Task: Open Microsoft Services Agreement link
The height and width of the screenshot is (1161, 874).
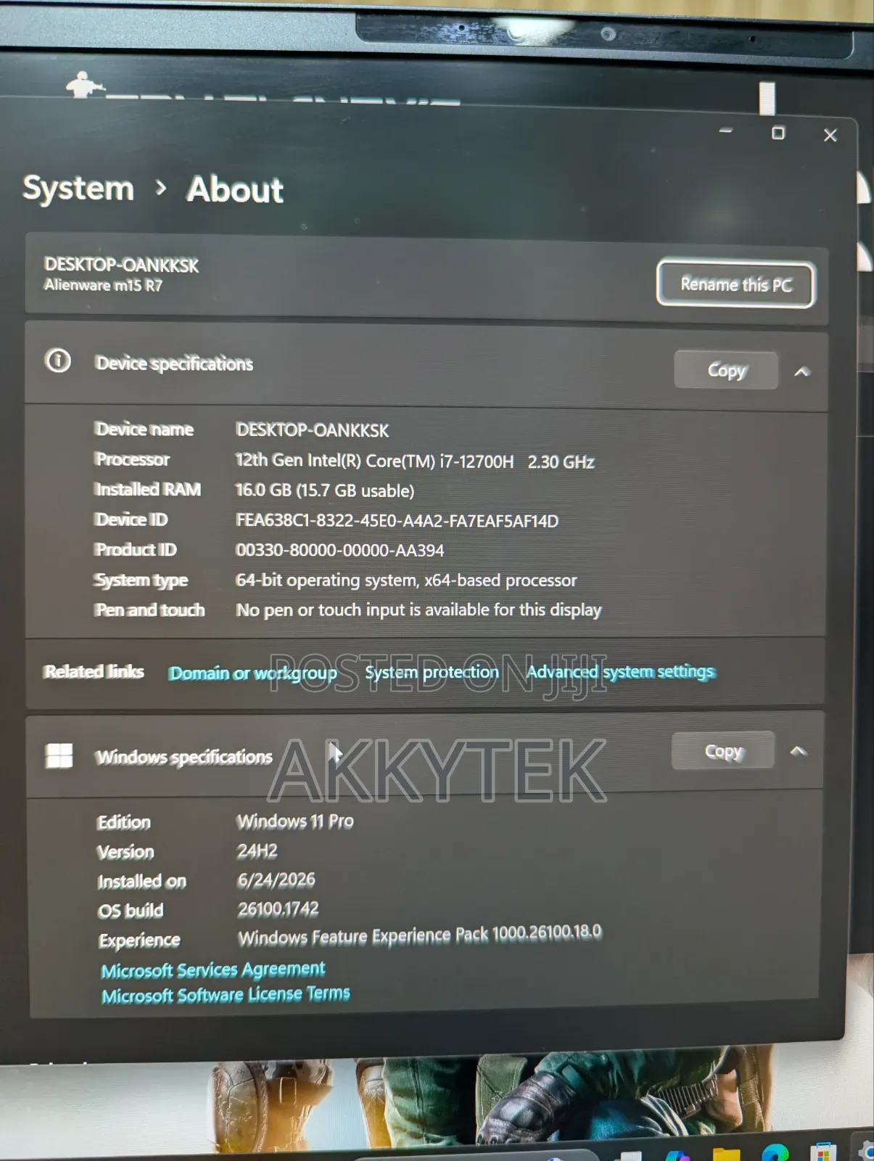Action: point(213,969)
